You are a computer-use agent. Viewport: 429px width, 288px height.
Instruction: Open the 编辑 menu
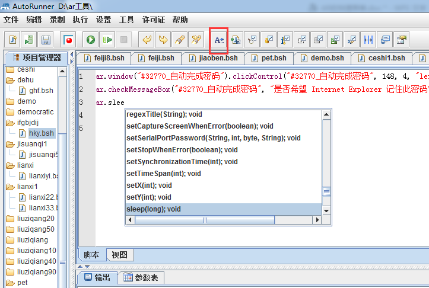click(x=34, y=20)
